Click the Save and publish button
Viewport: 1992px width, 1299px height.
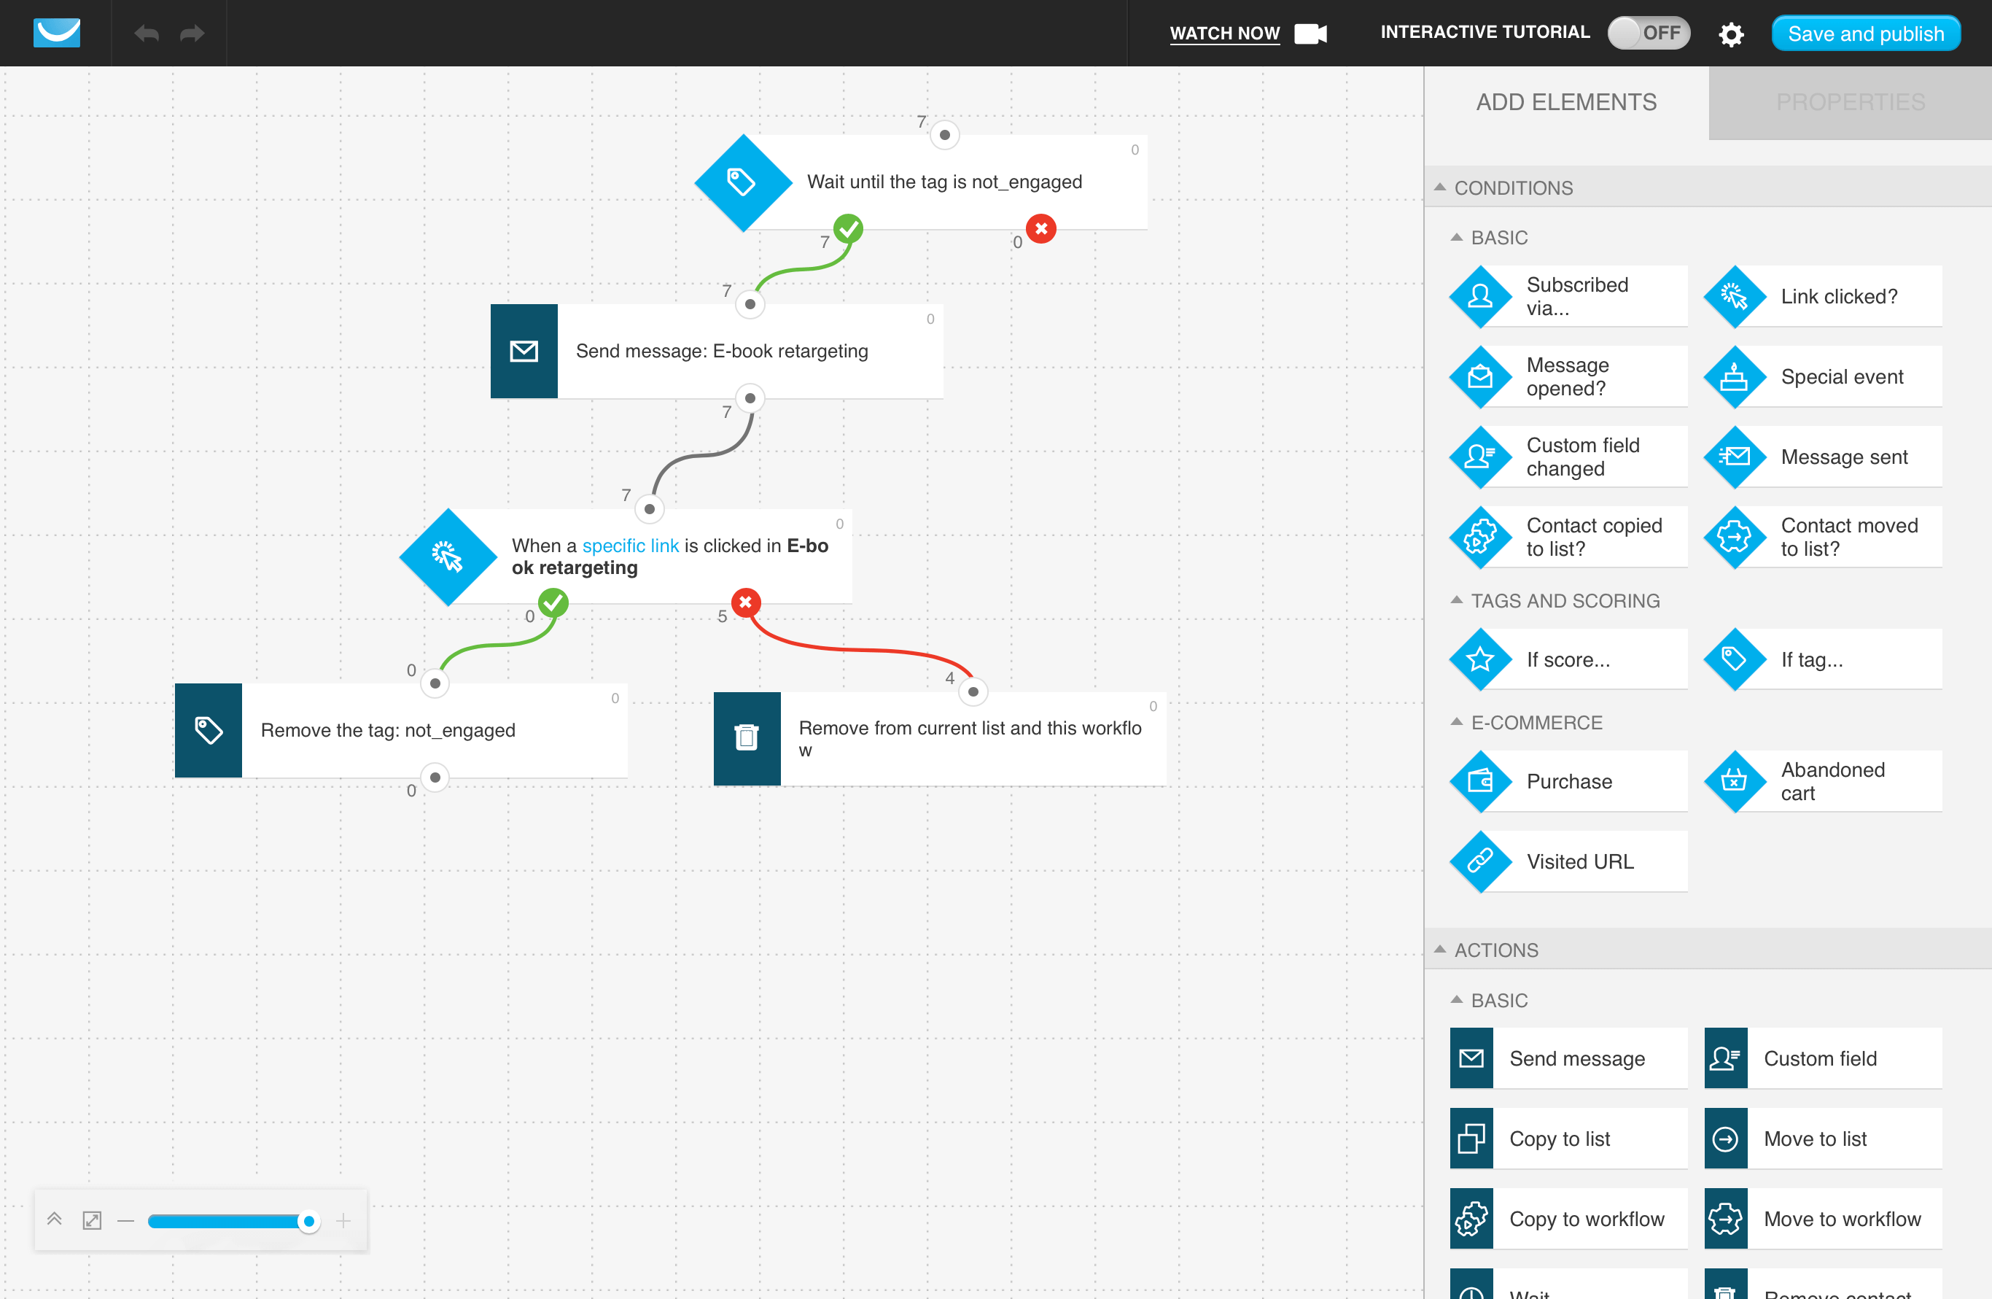(1866, 32)
